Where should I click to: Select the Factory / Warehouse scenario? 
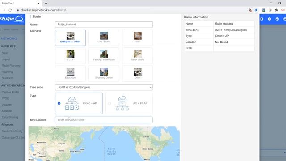point(104,55)
